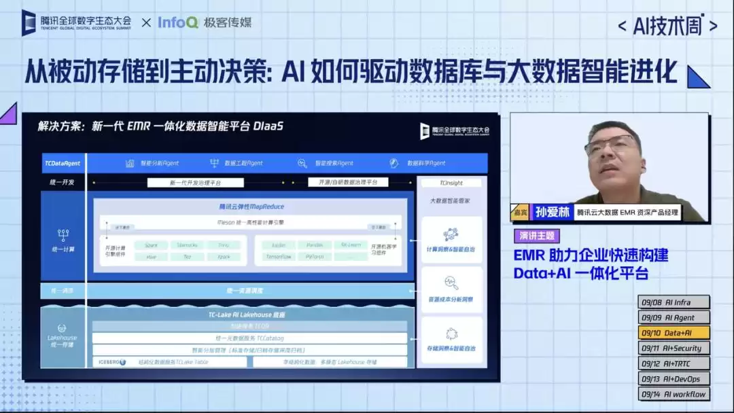The height and width of the screenshot is (413, 734).
Task: Click the TCInsight label
Action: (x=451, y=183)
